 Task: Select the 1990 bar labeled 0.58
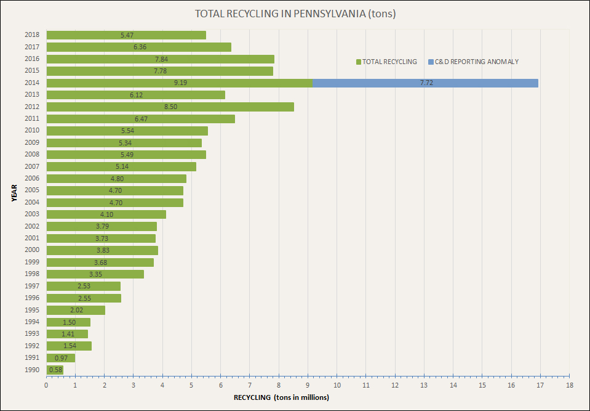click(55, 370)
